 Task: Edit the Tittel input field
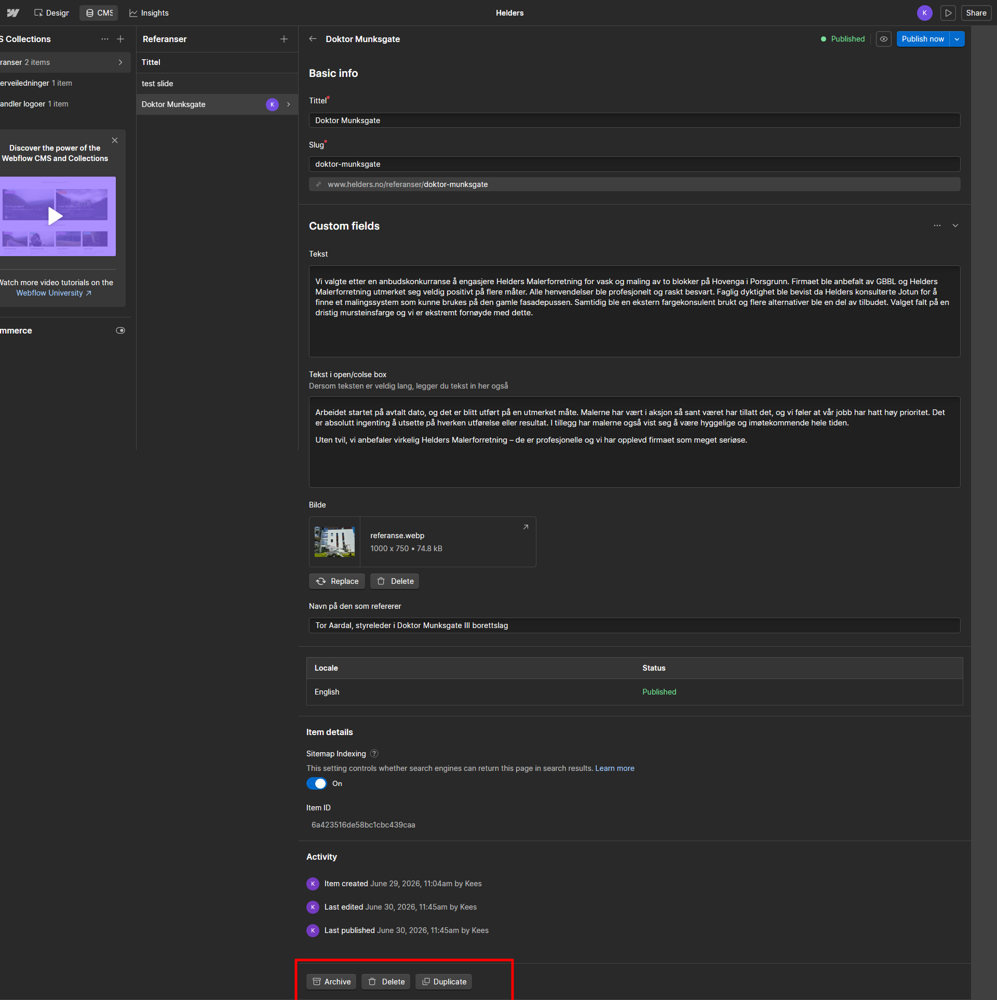point(635,121)
